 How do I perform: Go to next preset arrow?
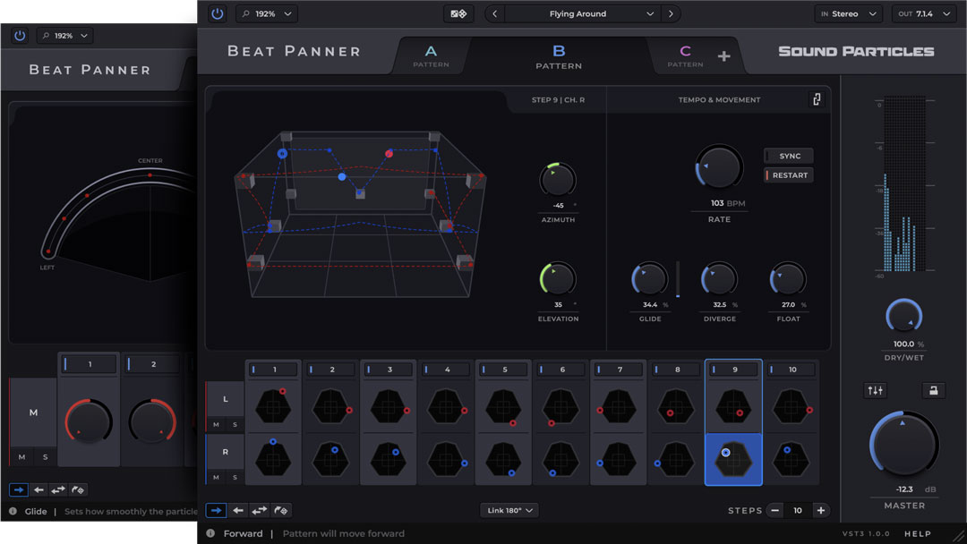click(x=671, y=13)
